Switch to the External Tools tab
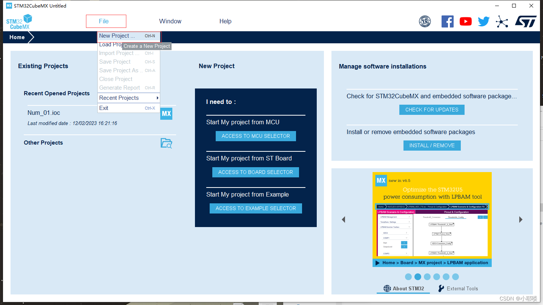 [x=458, y=288]
